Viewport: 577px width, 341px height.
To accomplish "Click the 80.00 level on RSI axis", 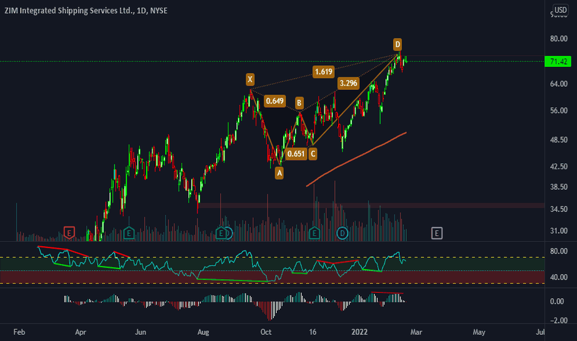I will [x=558, y=251].
